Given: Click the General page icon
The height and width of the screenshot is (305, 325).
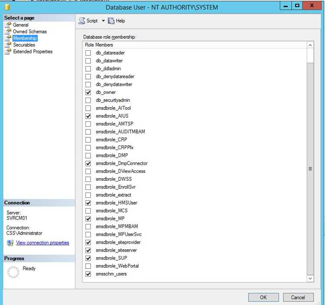Looking at the screenshot, I should (8, 25).
